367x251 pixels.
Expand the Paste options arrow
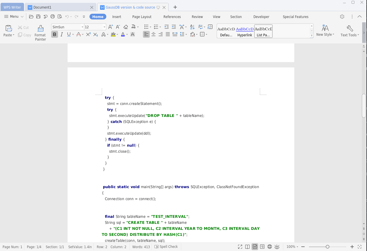13,35
